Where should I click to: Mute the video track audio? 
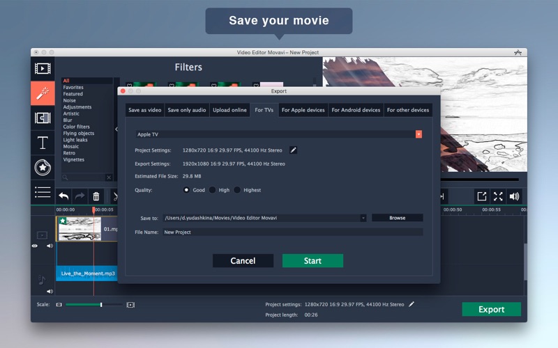point(50,246)
